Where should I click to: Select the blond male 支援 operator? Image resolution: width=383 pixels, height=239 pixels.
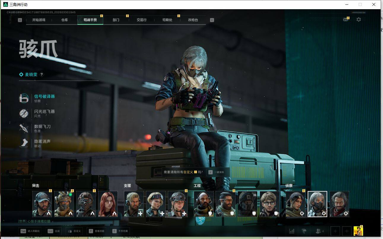134,204
